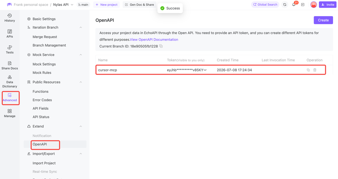Collapse the Mock Service section
Screen dimensions: 338x179
(81, 55)
